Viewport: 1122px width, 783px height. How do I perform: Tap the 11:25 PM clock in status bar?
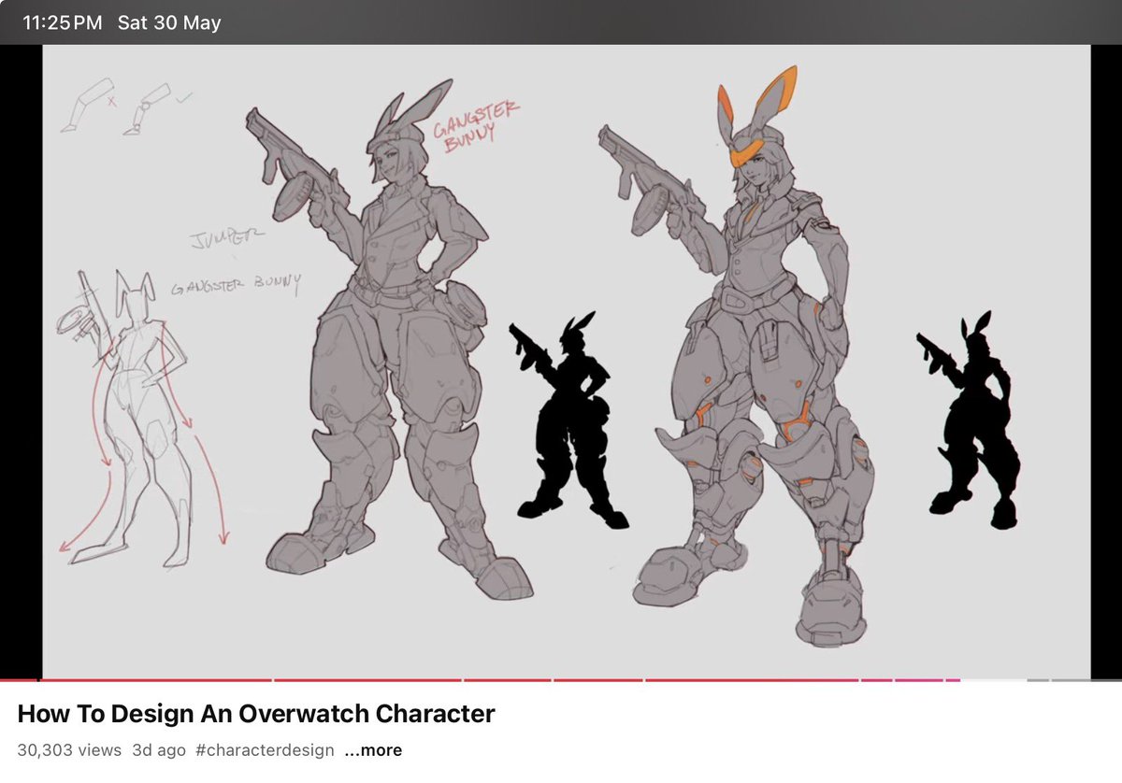(x=62, y=22)
